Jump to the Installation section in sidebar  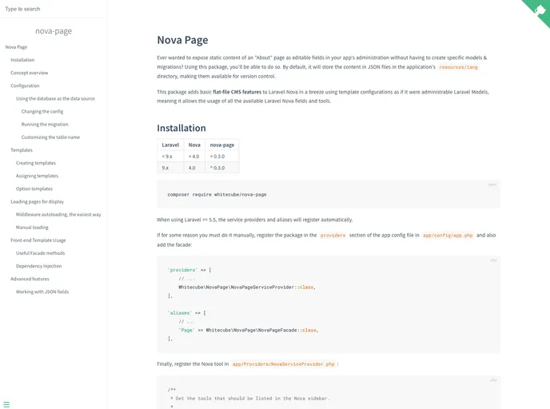click(x=22, y=60)
